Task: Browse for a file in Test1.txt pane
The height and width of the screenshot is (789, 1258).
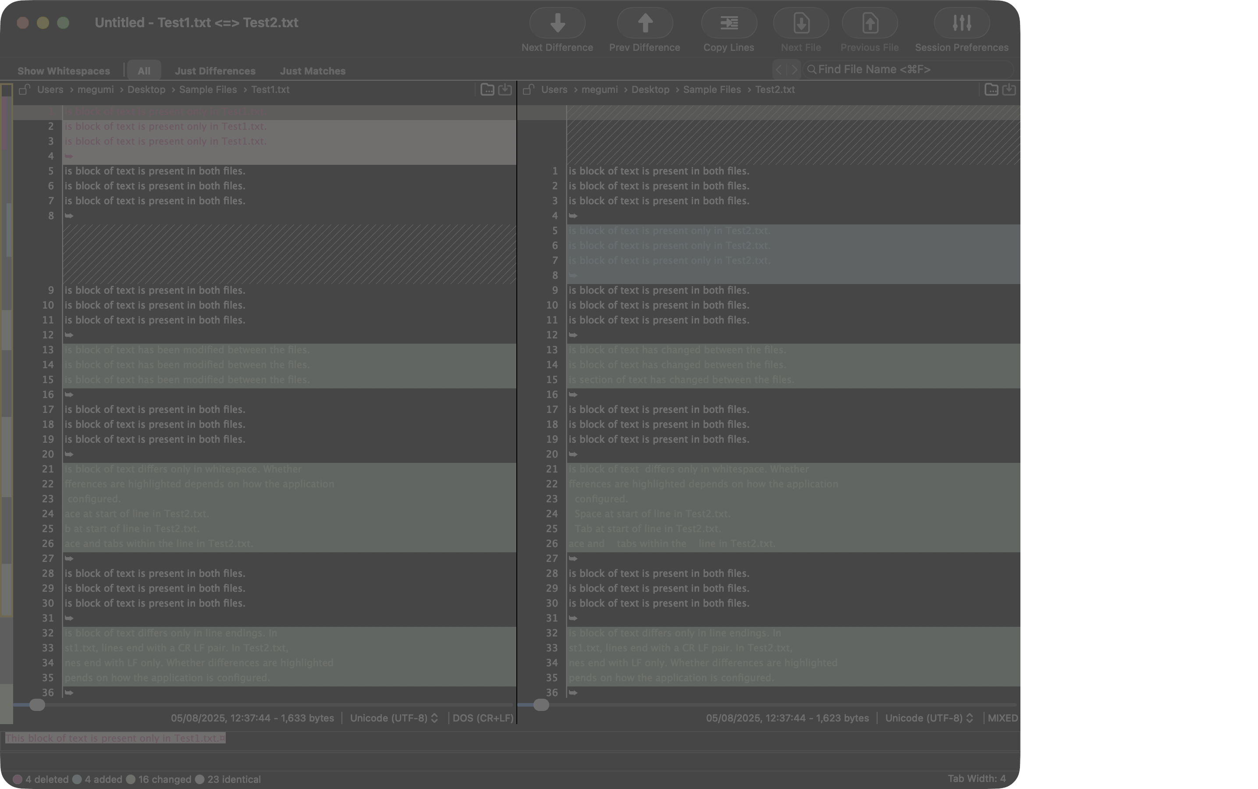Action: [487, 89]
